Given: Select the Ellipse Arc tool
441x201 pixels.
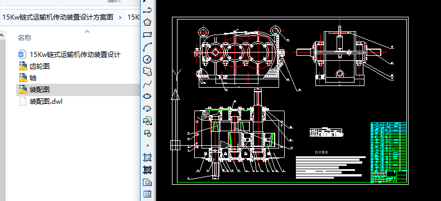Looking at the screenshot, I should pos(147,108).
